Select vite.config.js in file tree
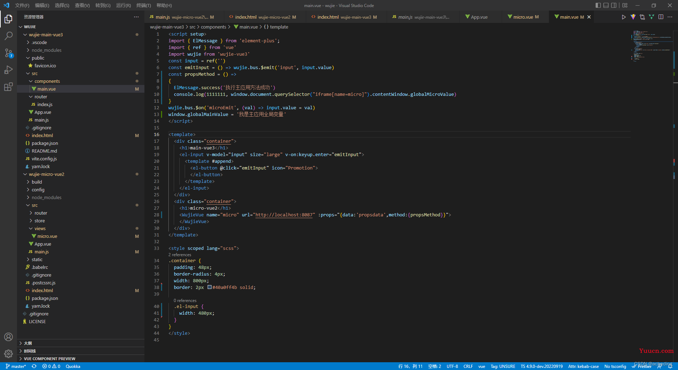678x370 pixels. pyautogui.click(x=81, y=159)
